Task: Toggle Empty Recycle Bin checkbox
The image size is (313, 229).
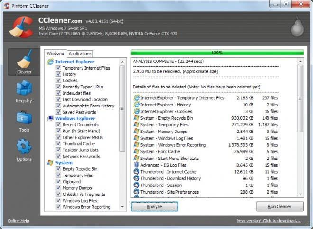Action: coord(58,169)
